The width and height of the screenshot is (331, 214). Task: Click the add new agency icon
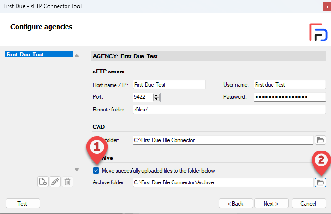tap(43, 182)
